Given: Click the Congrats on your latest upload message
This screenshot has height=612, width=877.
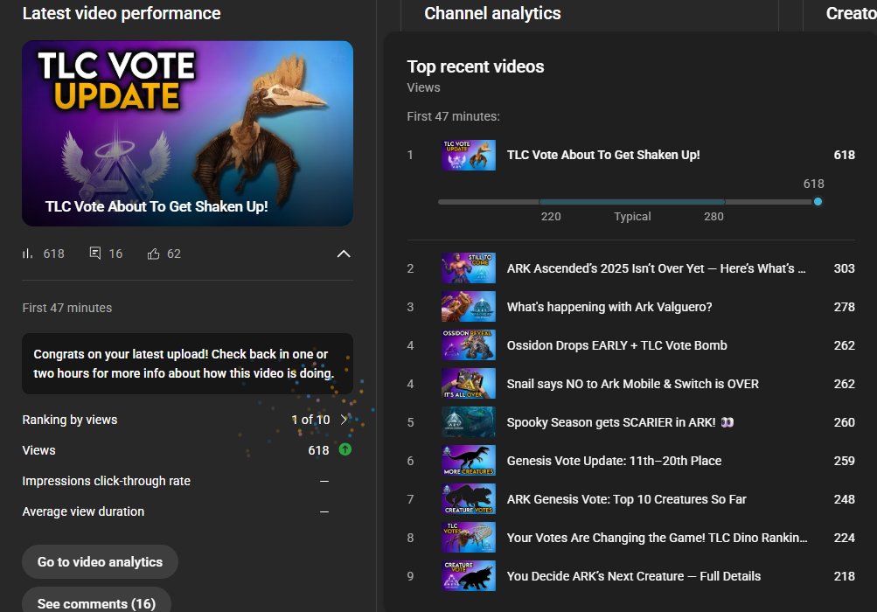Looking at the screenshot, I should (x=187, y=364).
